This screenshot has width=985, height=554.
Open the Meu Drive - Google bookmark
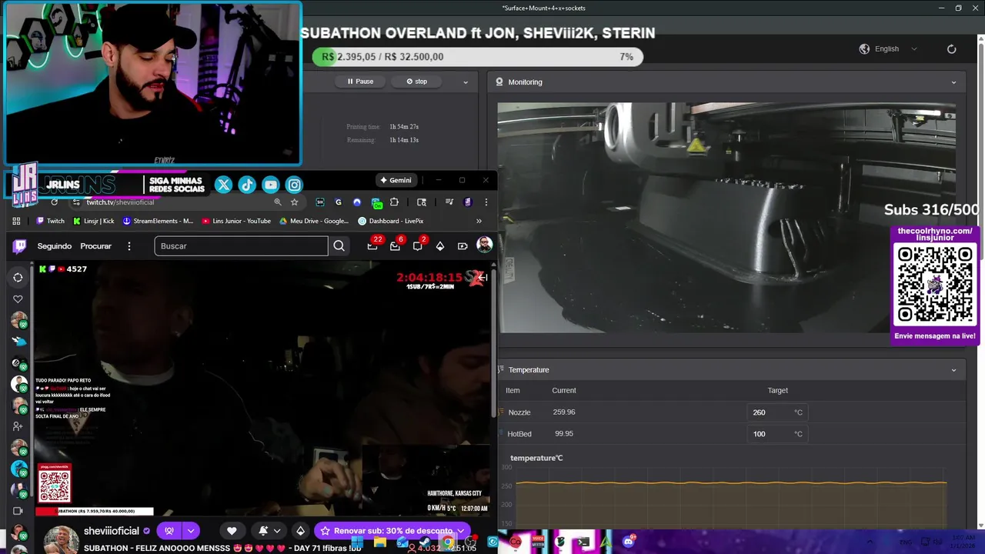pyautogui.click(x=314, y=221)
